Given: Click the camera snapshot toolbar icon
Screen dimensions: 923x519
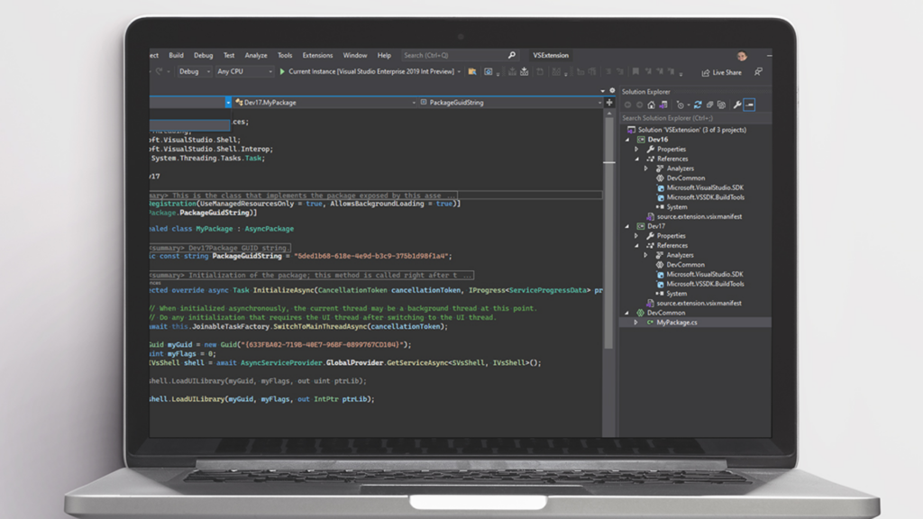Looking at the screenshot, I should click(489, 72).
